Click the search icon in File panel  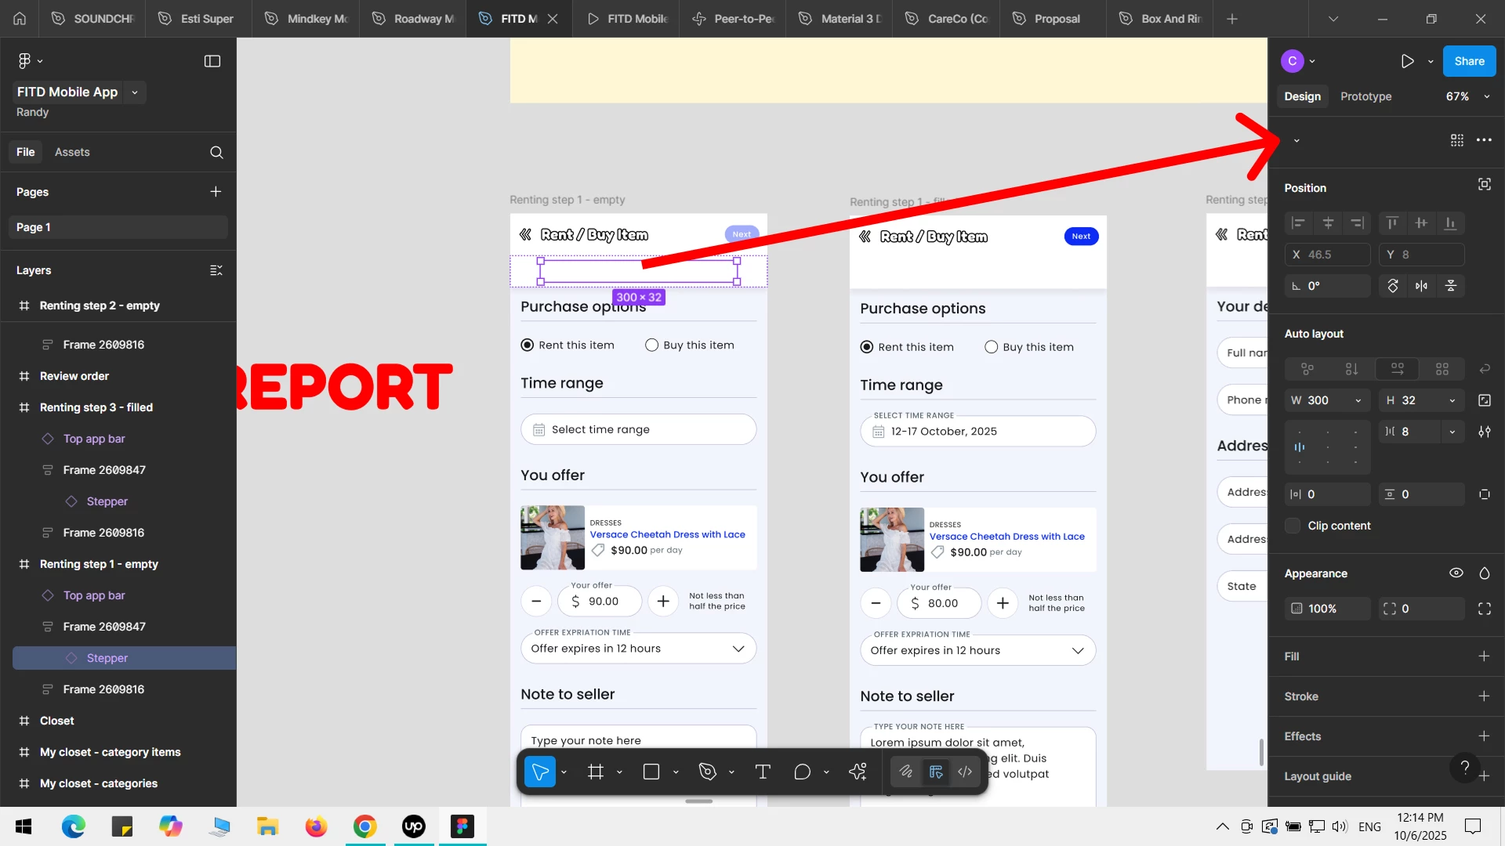216,153
